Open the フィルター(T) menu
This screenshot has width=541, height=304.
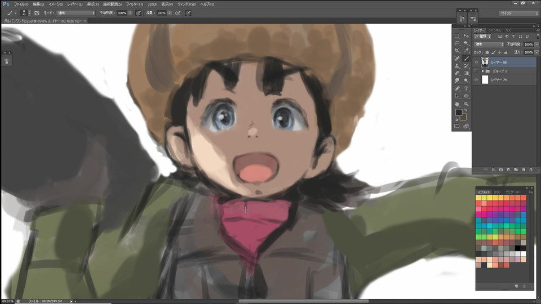click(134, 4)
